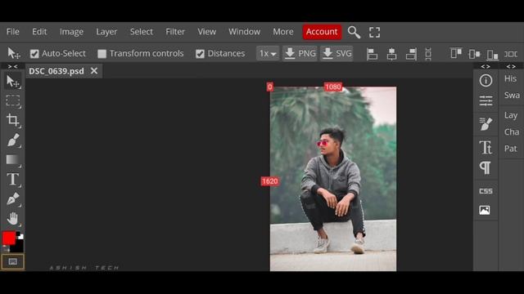Image resolution: width=524 pixels, height=294 pixels.
Task: Open the Brush settings panel icon
Action: click(486, 123)
